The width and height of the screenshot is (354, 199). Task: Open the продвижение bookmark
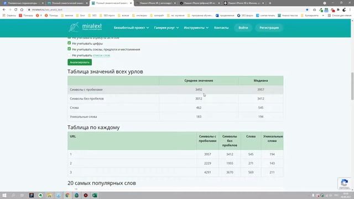click(x=225, y=15)
